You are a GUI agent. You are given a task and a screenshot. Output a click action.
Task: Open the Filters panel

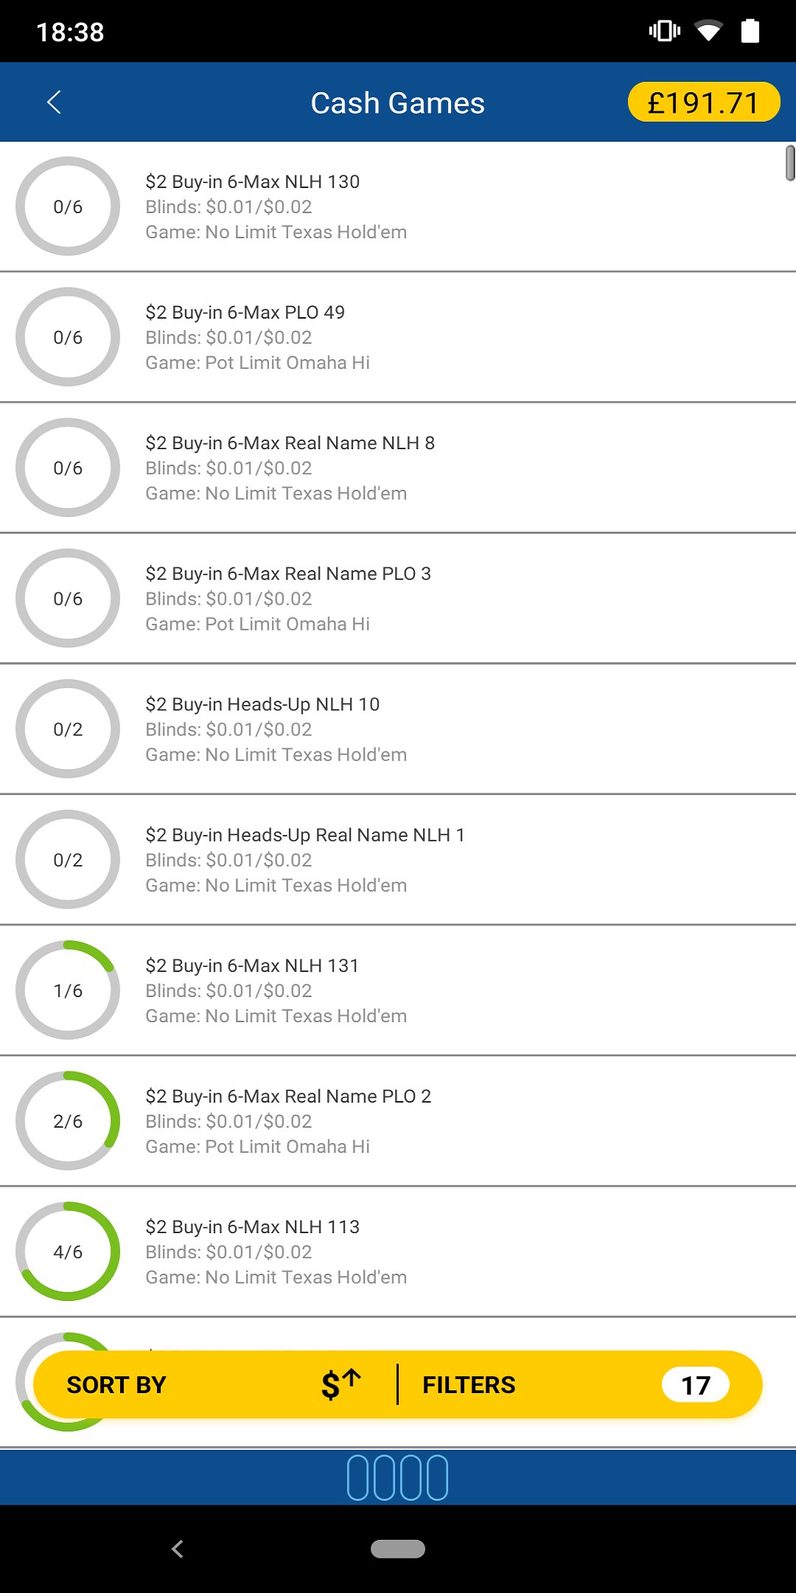[469, 1385]
